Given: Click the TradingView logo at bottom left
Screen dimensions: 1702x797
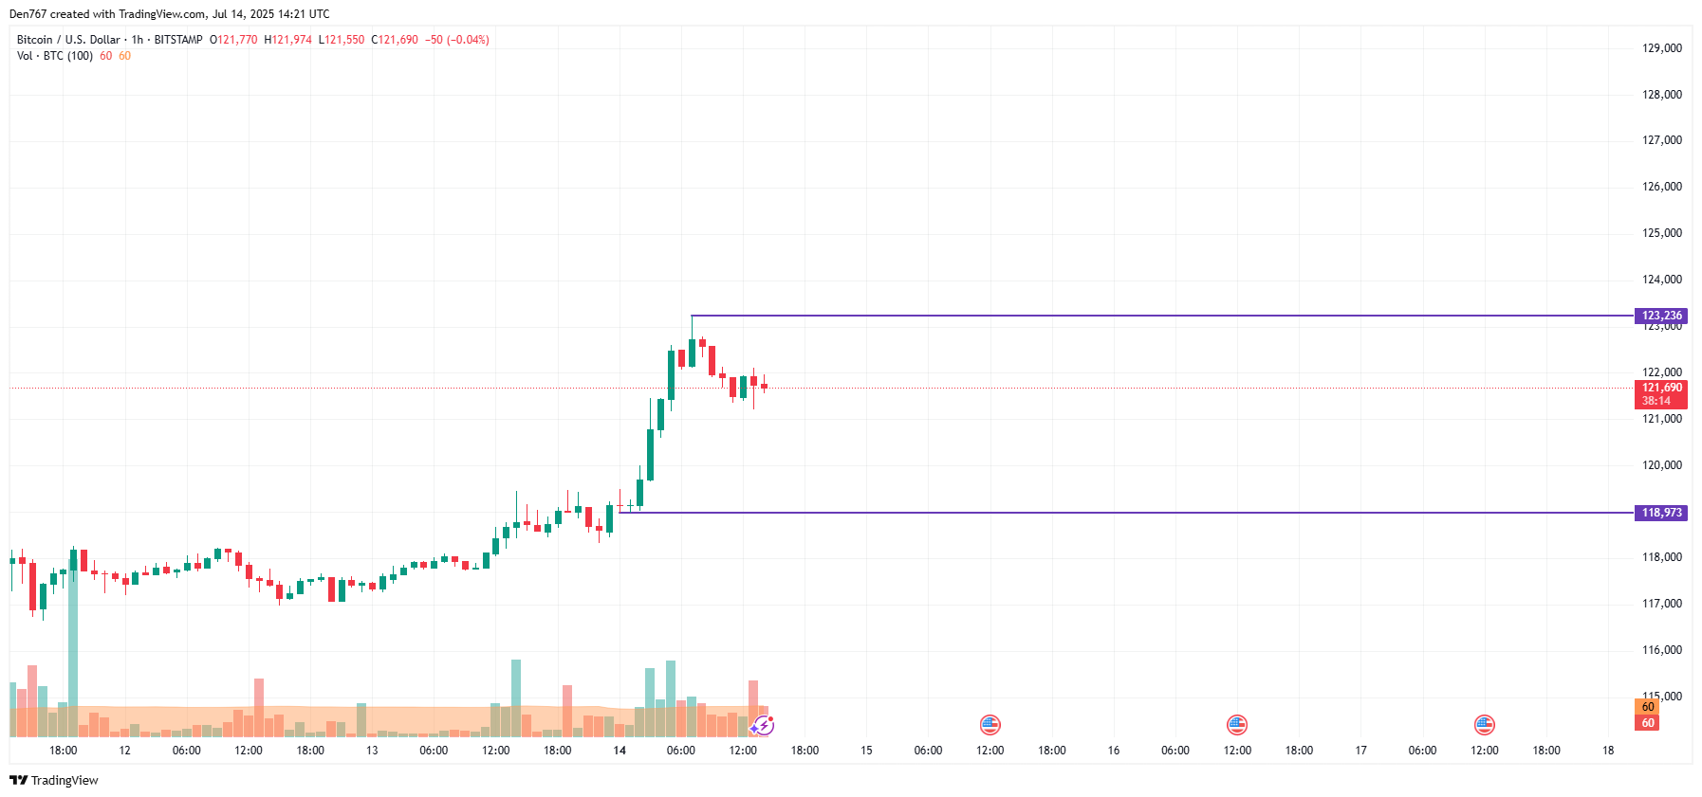Looking at the screenshot, I should tap(54, 780).
